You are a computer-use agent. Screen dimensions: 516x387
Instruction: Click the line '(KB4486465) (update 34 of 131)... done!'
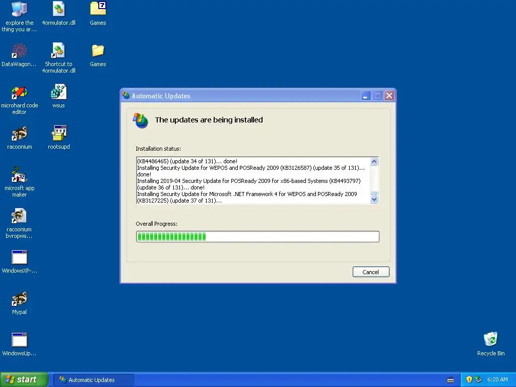tap(187, 161)
